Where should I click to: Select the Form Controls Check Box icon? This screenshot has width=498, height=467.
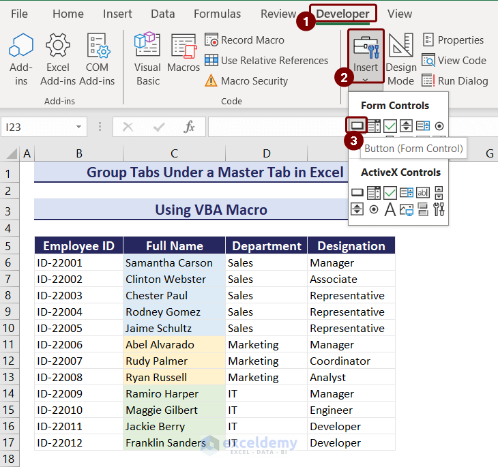(390, 125)
